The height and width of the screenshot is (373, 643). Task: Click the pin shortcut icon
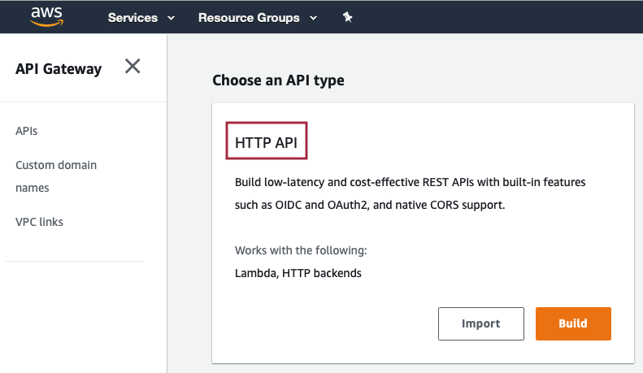(x=347, y=17)
